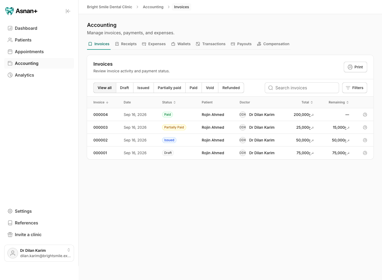
Task: Click Dr Dilan Karim in invoice 000001 row
Action: point(262,153)
